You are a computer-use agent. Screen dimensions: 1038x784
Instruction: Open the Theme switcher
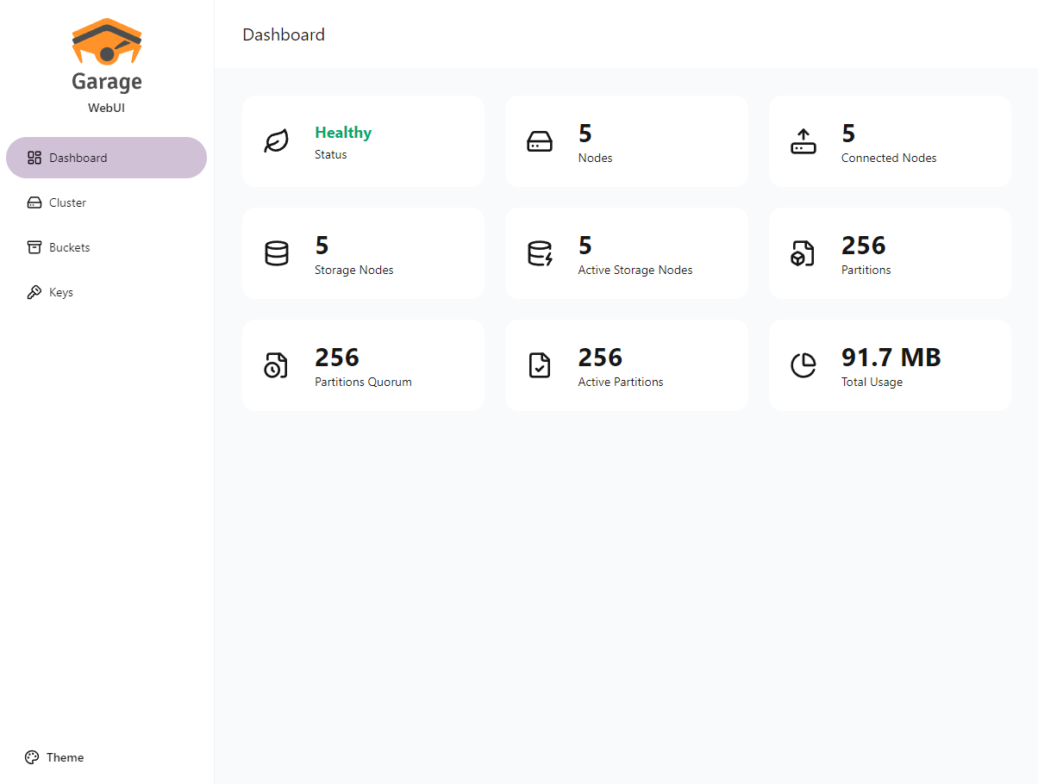point(65,757)
